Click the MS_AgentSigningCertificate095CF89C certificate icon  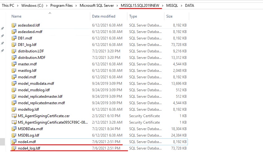point(14,122)
